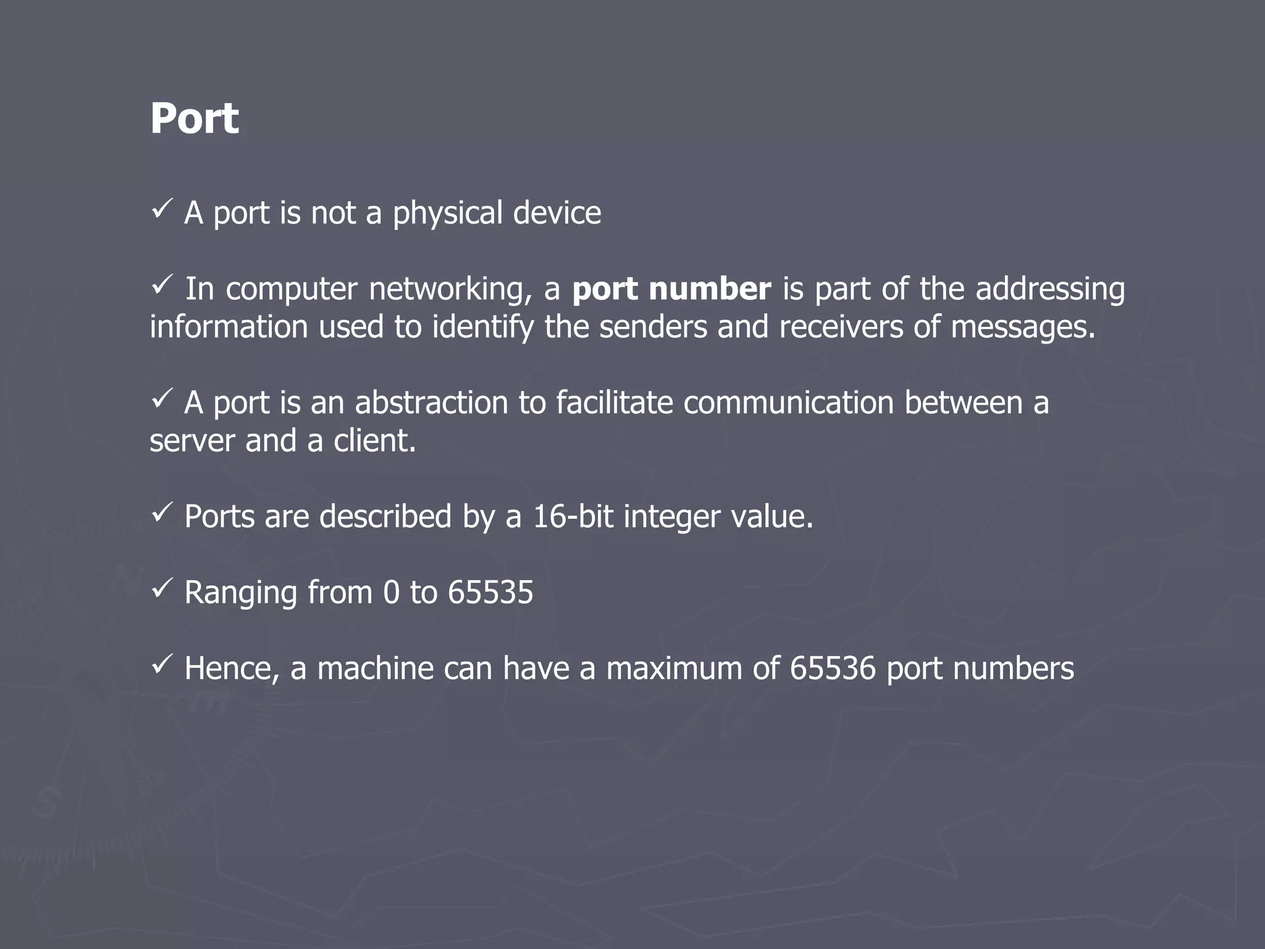1265x949 pixels.
Task: Click the words 'integer value.'
Action: (x=718, y=516)
